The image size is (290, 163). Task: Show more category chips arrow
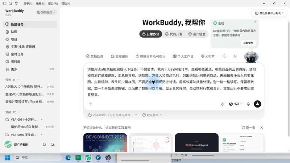coord(235,56)
